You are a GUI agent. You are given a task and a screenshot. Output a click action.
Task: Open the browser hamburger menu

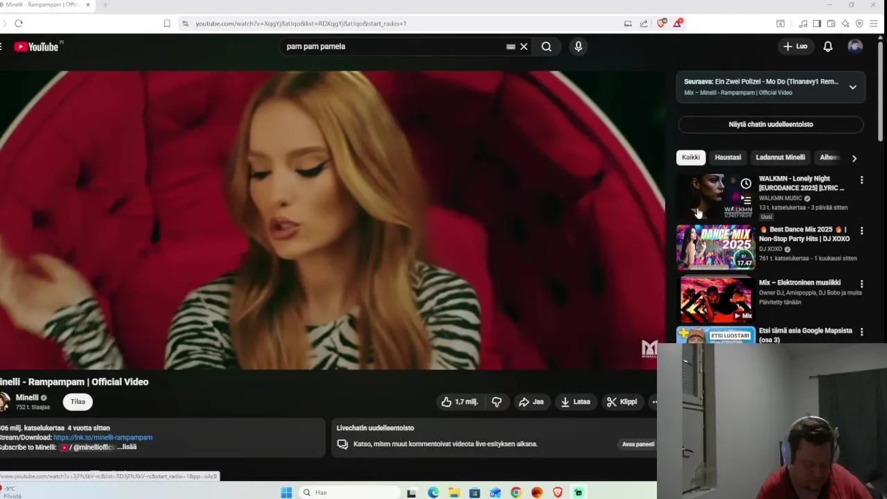pyautogui.click(x=874, y=24)
